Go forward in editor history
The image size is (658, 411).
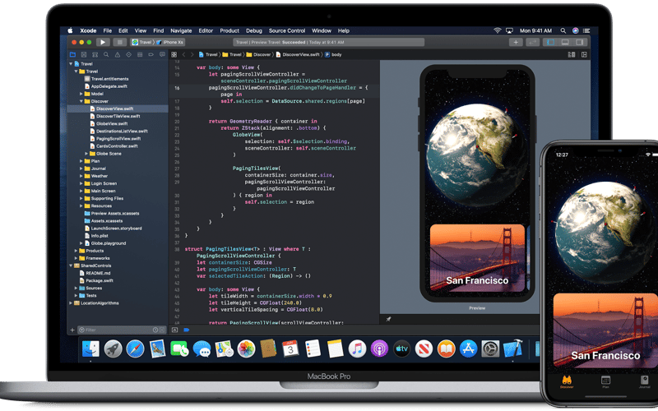(x=192, y=54)
